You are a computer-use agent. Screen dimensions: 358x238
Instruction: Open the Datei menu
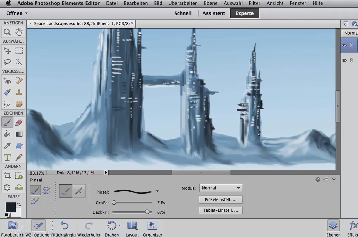[112, 3]
